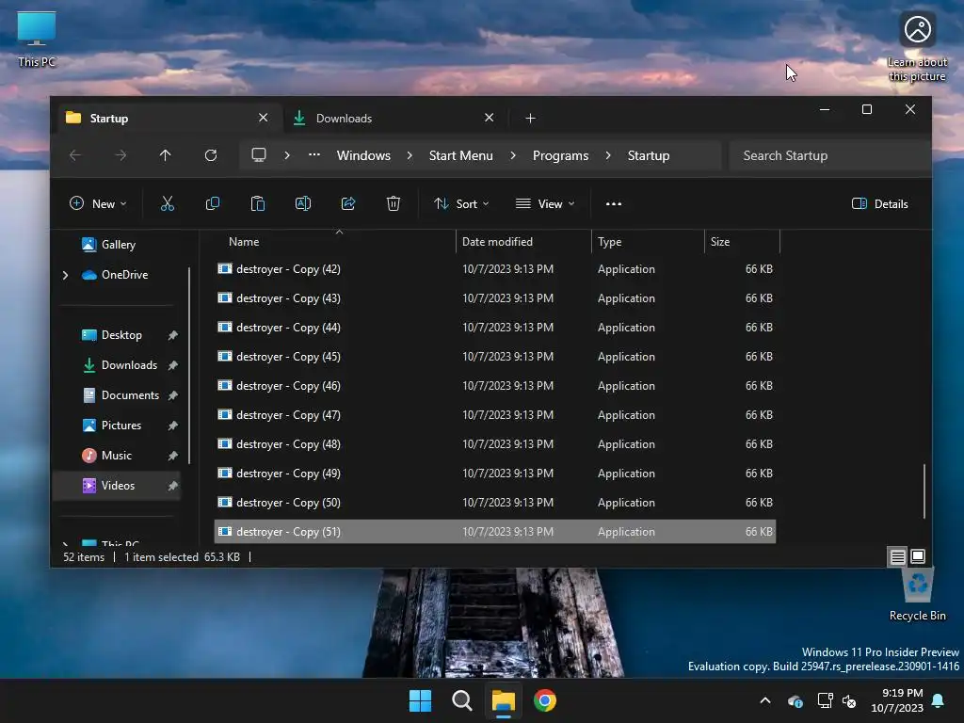Sort by the Type column header
The image size is (964, 723).
click(648, 242)
